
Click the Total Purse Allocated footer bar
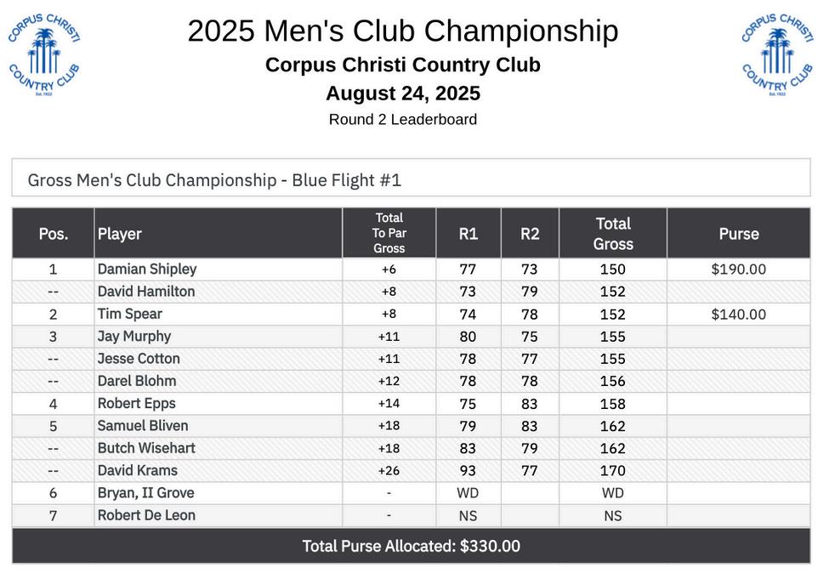click(x=411, y=546)
